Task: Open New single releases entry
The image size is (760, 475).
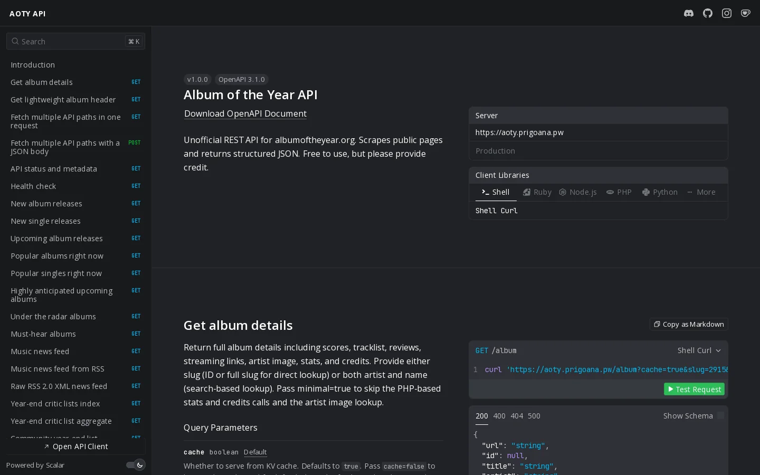Action: (75, 221)
